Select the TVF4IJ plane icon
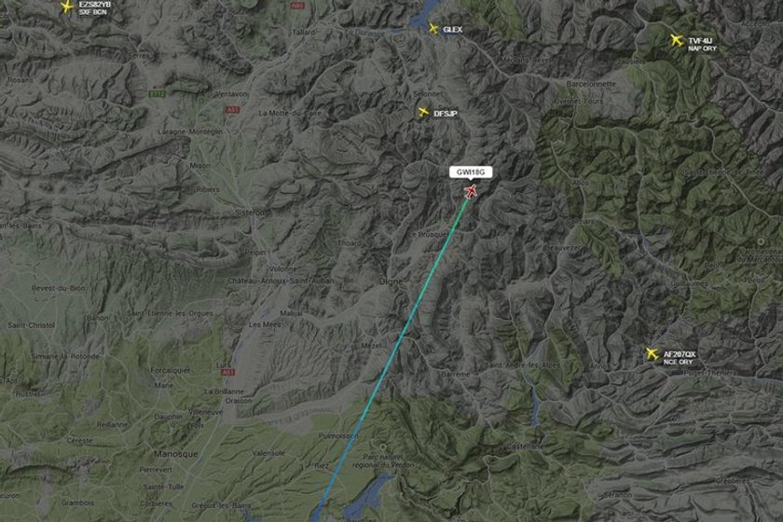 coord(677,40)
